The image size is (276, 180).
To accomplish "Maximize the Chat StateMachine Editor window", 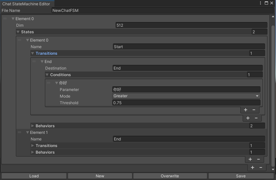I will pyautogui.click(x=266, y=3).
